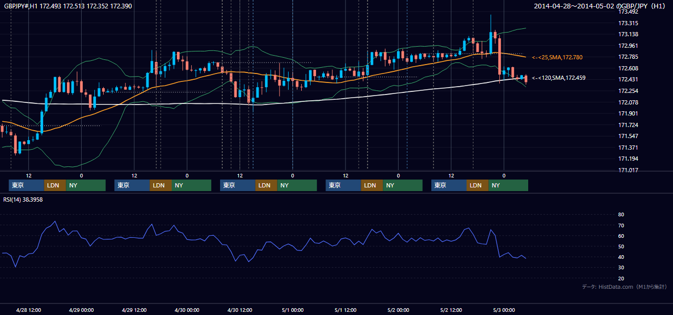Select the 120 SMA 172.459 label
Viewport: 673px width, 315px height.
point(559,78)
